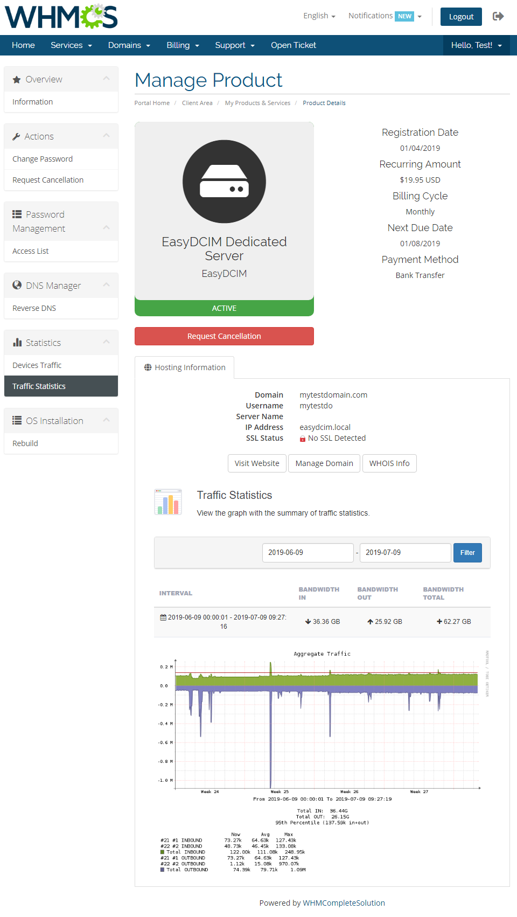This screenshot has height=917, width=517.
Task: Click the Overview star icon
Action: tap(17, 79)
